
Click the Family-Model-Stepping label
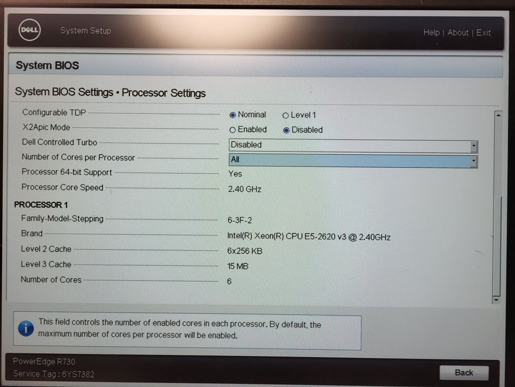62,218
